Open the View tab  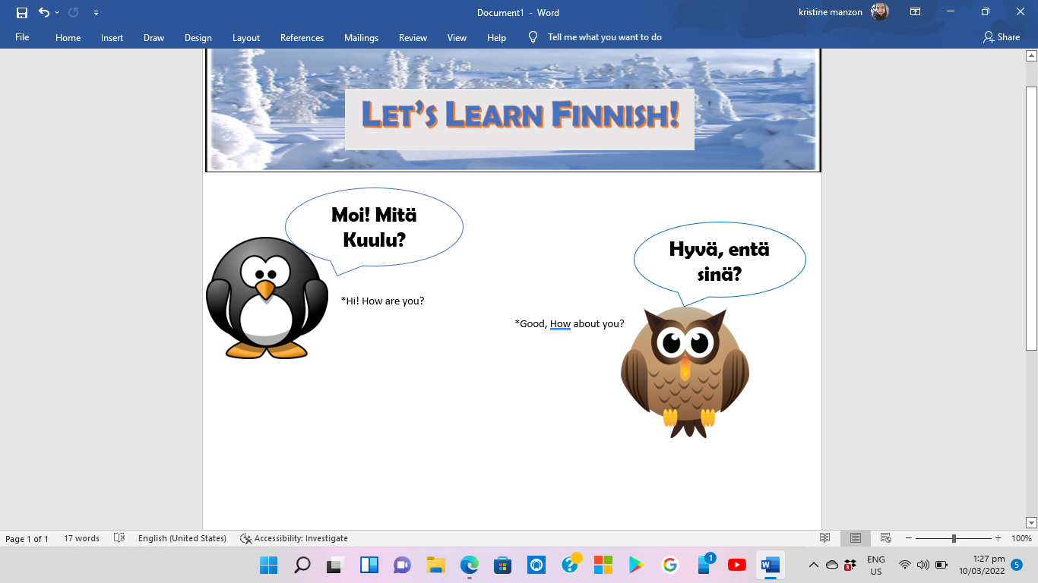[457, 37]
